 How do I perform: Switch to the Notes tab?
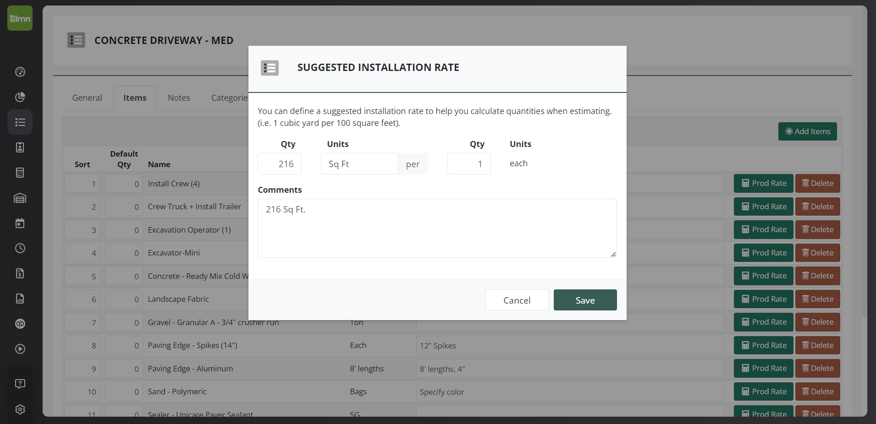tap(179, 98)
